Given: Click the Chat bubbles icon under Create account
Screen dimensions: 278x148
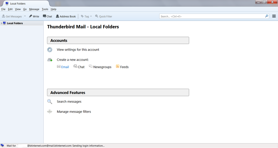Looking at the screenshot, I should coord(75,66).
